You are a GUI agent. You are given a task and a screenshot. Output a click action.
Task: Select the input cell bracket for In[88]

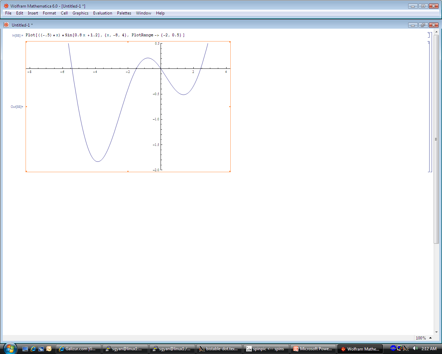pyautogui.click(x=429, y=35)
